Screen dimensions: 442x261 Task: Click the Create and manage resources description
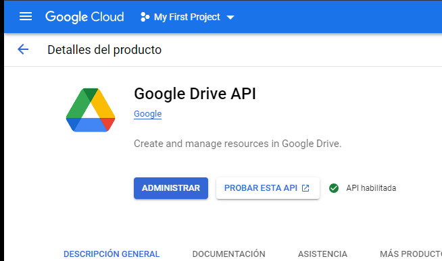coord(237,144)
